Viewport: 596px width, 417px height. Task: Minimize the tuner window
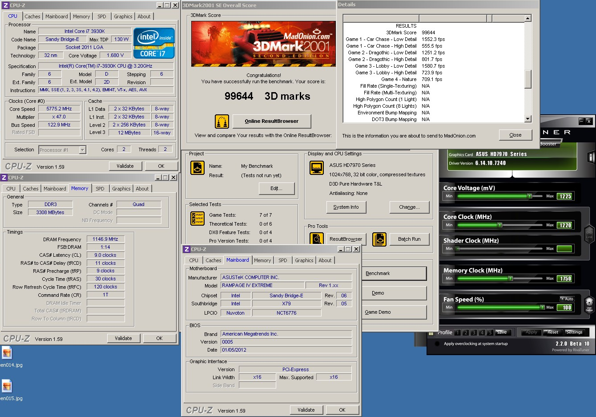[x=581, y=121]
